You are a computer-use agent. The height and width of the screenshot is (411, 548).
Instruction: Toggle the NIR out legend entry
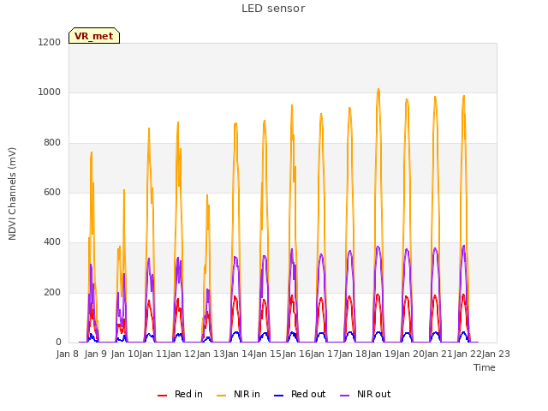click(x=366, y=394)
